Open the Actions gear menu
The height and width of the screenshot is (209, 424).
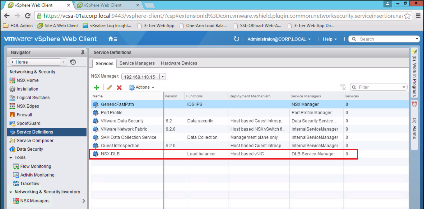(x=142, y=87)
